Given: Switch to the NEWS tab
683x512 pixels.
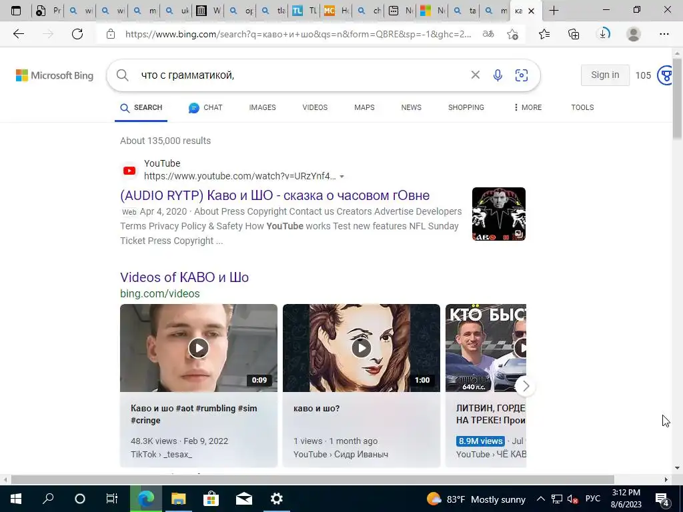Looking at the screenshot, I should tap(411, 107).
